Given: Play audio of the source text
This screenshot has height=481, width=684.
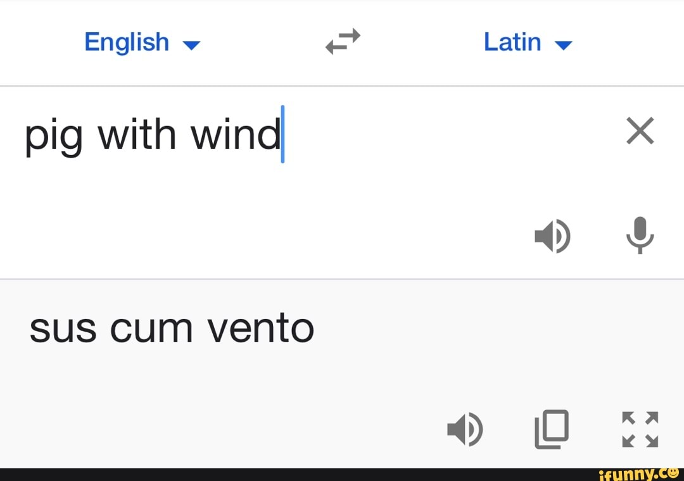Looking at the screenshot, I should pyautogui.click(x=552, y=236).
